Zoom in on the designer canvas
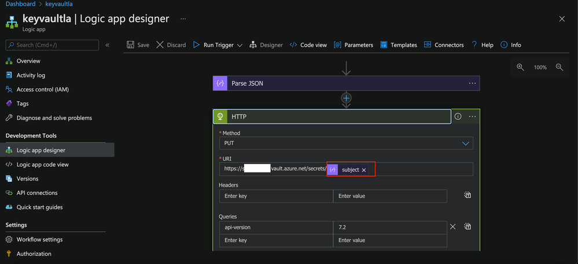This screenshot has height=264, width=578. point(521,67)
